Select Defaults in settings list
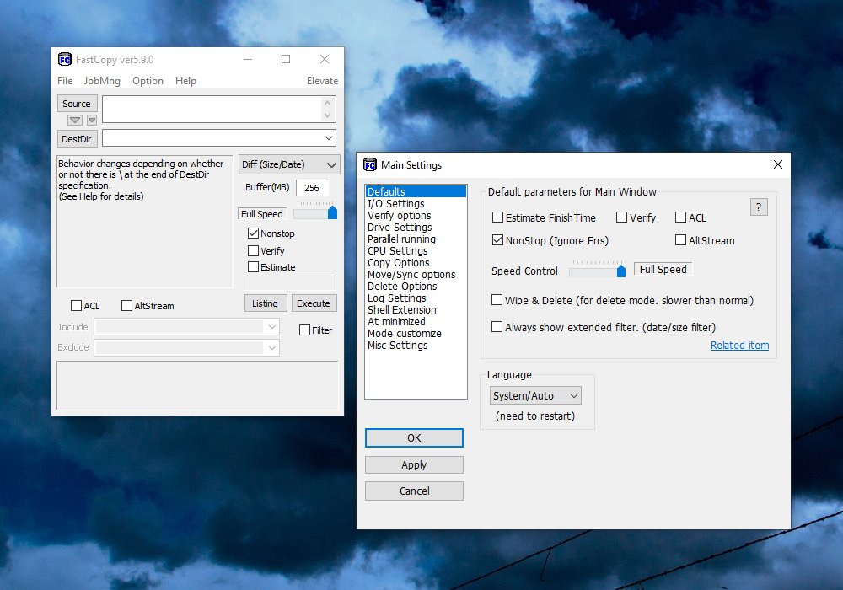843x590 pixels. coord(416,192)
